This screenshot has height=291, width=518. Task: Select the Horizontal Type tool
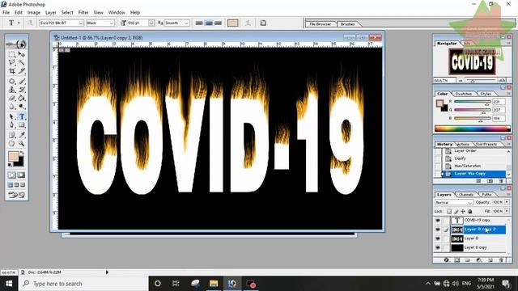coord(22,116)
